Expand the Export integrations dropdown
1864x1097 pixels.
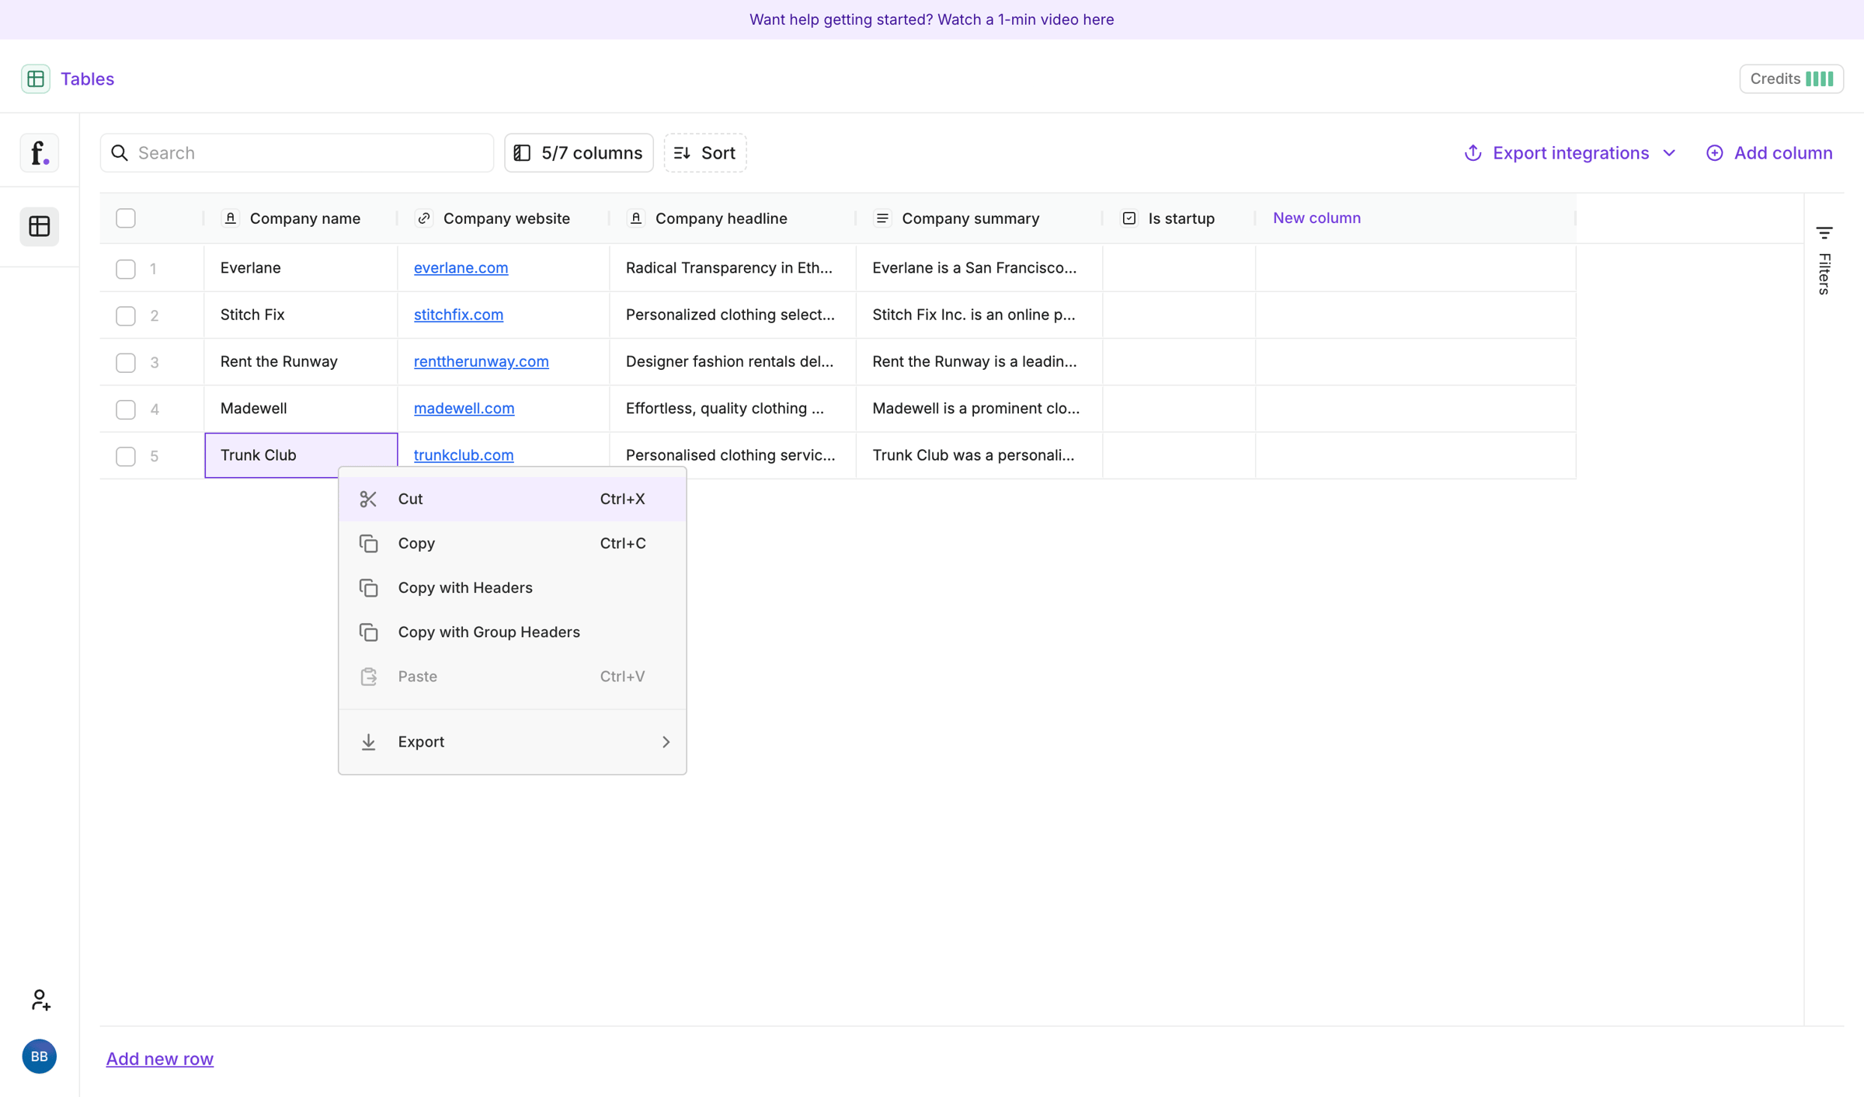(1569, 153)
